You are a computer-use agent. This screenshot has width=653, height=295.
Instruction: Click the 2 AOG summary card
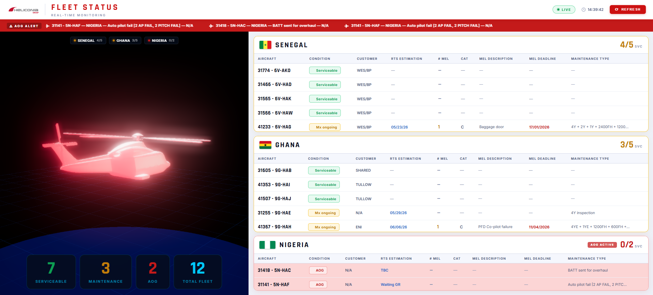coord(153,272)
